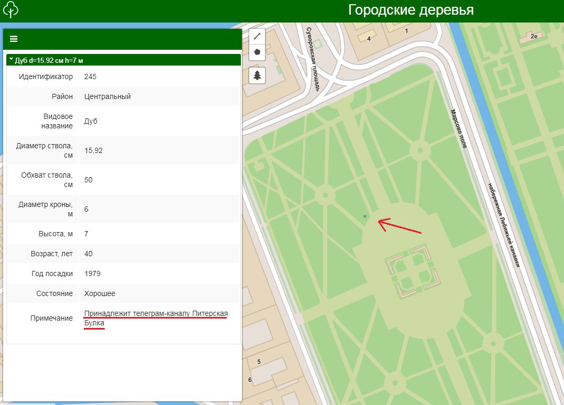This screenshot has width=564, height=405.
Task: Click the oak tree marker on the map
Action: point(365,216)
